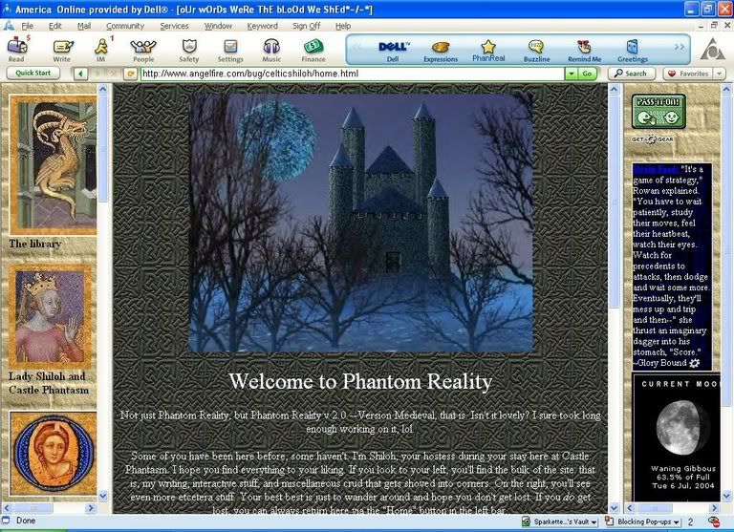Open the Services menu
This screenshot has height=532, width=734.
click(174, 26)
